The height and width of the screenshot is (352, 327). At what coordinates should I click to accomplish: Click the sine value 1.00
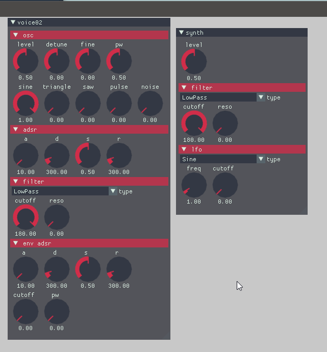click(26, 120)
